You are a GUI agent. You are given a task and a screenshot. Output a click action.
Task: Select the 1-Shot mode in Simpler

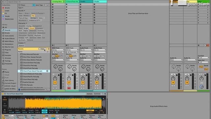point(5,105)
